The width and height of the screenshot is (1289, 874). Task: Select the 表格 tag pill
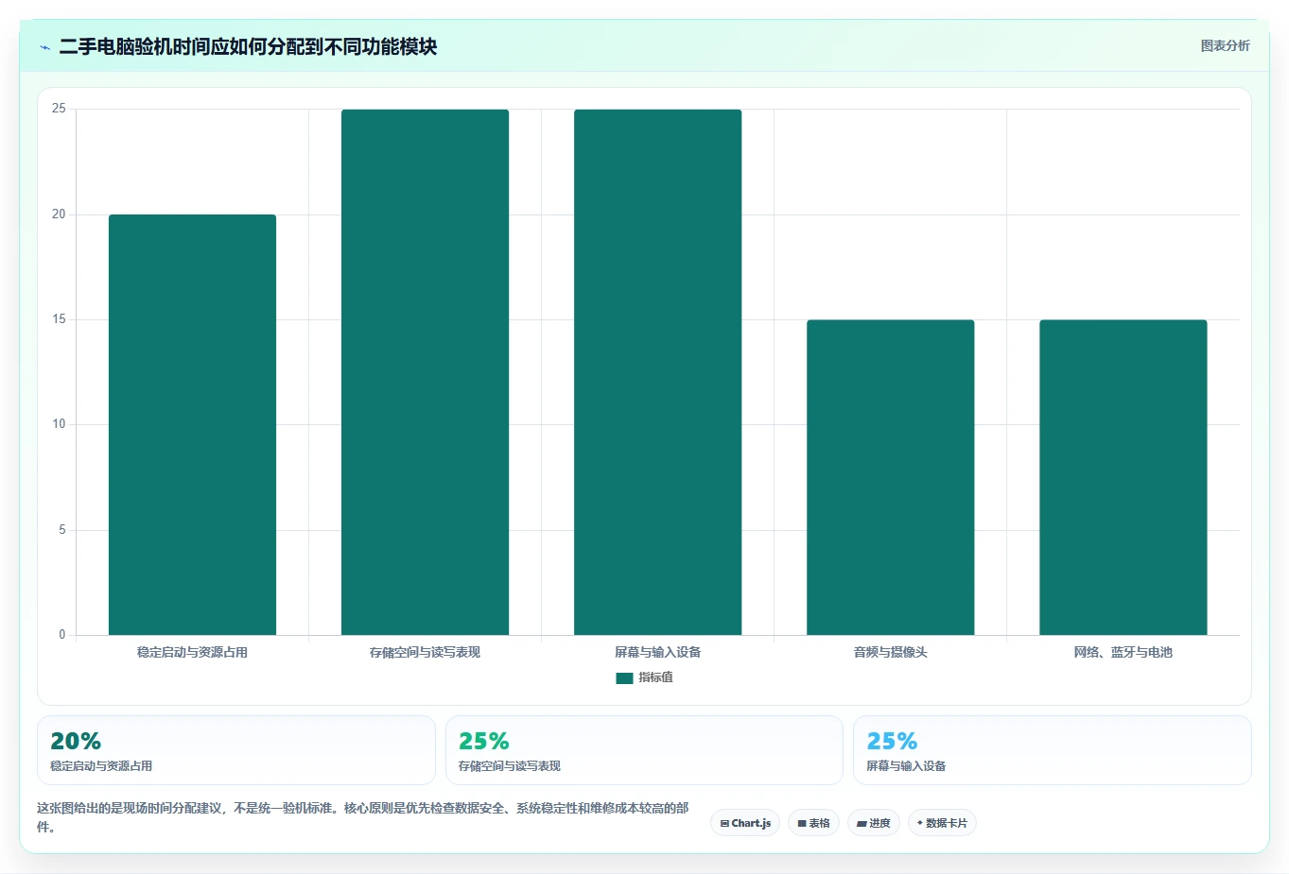click(813, 823)
